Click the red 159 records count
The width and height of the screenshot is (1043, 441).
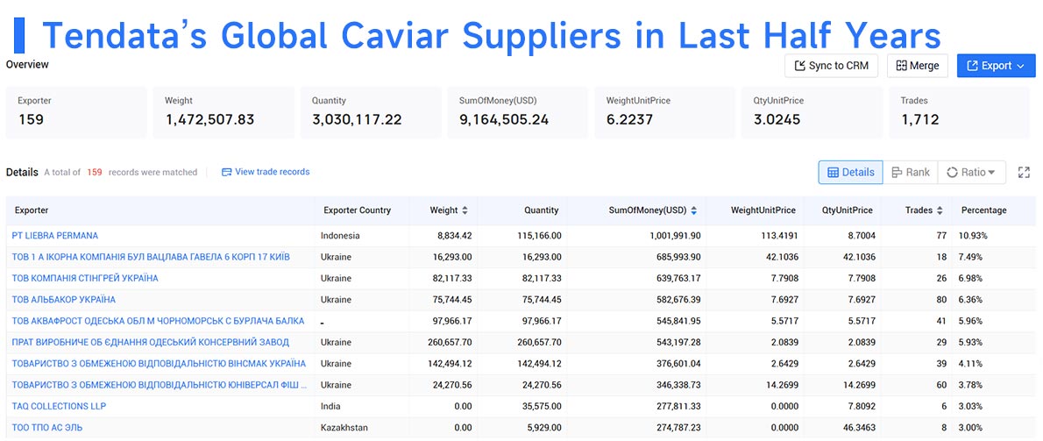[x=95, y=172]
